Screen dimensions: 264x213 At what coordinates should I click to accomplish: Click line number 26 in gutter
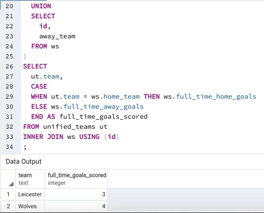[9, 67]
